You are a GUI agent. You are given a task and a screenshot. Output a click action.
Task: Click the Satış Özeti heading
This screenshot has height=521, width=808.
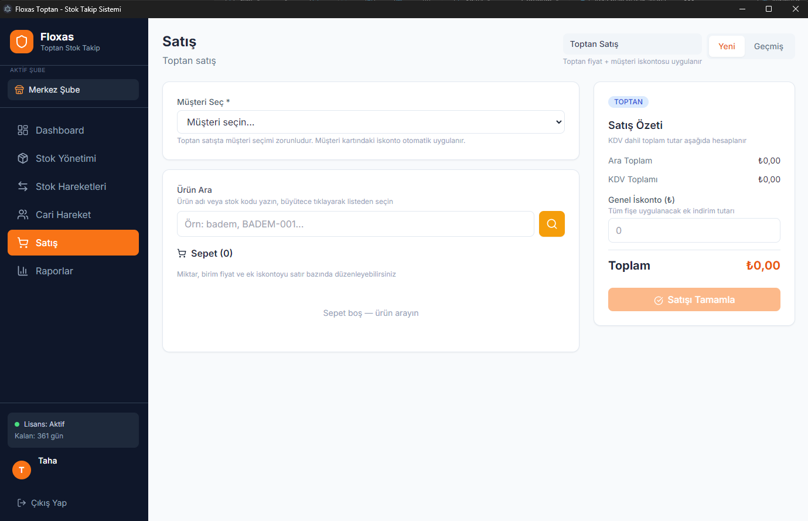pos(635,125)
